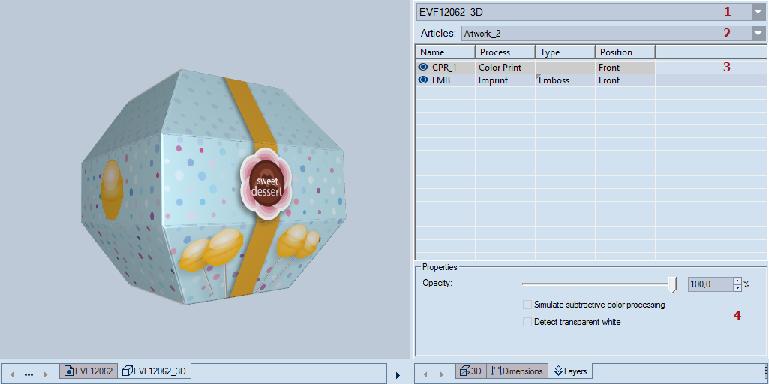Hide the EMB emboss layer
The width and height of the screenshot is (769, 384).
[423, 79]
